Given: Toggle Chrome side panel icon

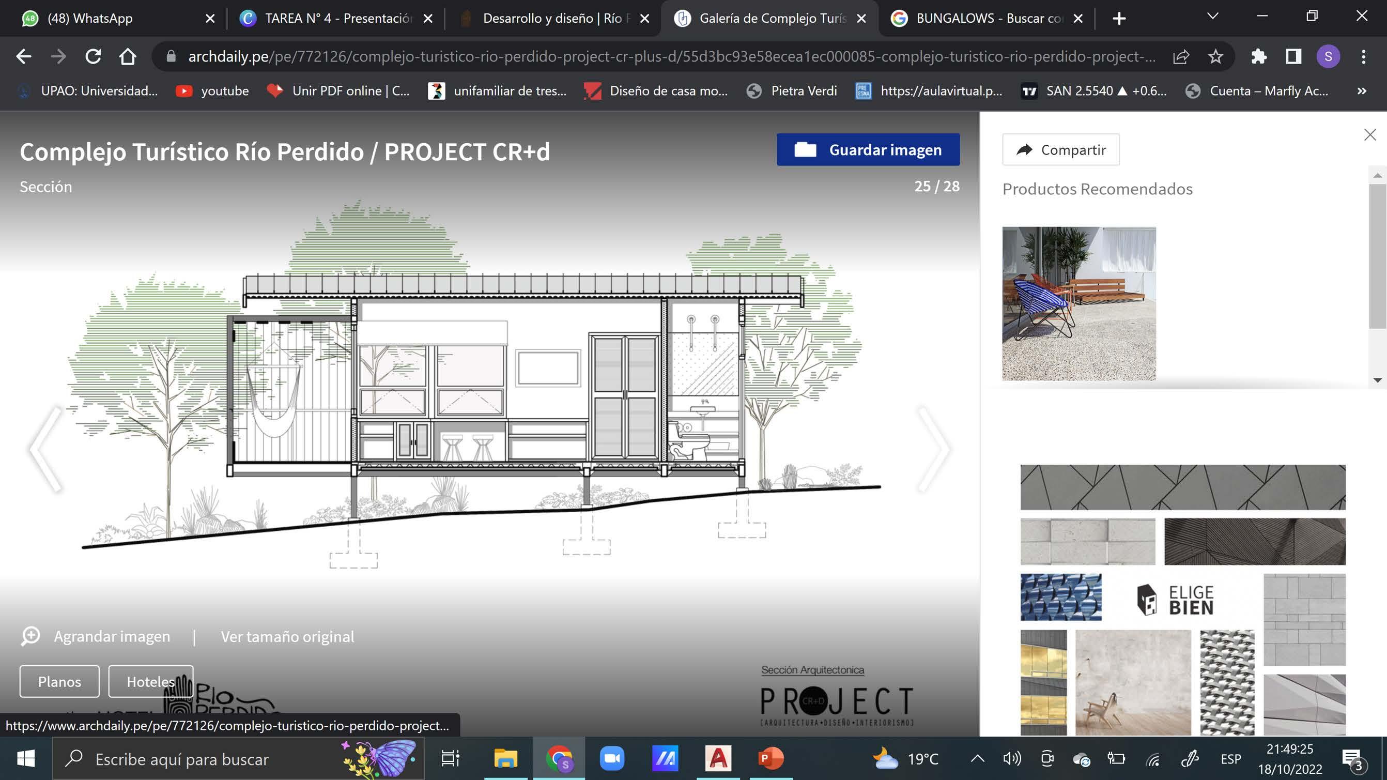Looking at the screenshot, I should click(x=1293, y=56).
